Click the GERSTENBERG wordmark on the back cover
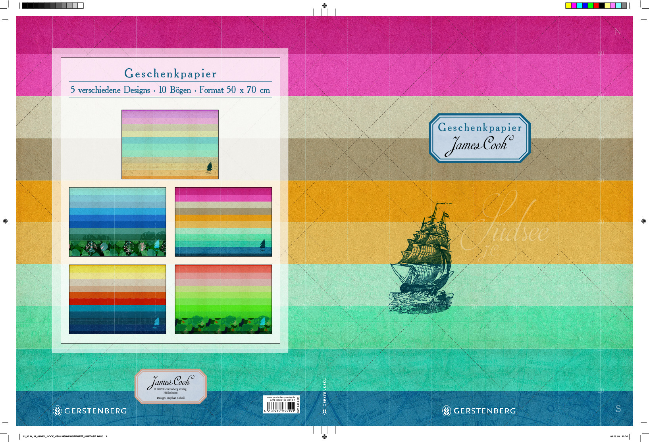The height and width of the screenshot is (442, 649). pos(96,411)
